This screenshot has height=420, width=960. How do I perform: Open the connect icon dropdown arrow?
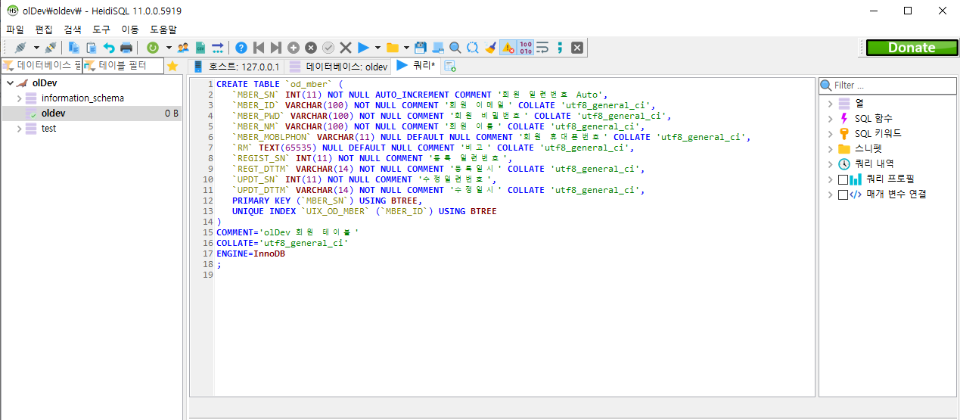(35, 48)
